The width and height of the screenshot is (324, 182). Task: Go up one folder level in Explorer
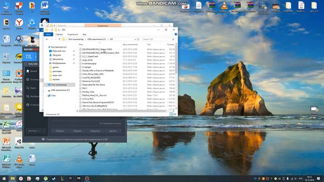[59, 39]
